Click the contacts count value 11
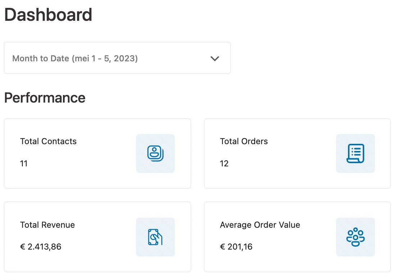Image resolution: width=398 pixels, height=279 pixels. (x=24, y=164)
